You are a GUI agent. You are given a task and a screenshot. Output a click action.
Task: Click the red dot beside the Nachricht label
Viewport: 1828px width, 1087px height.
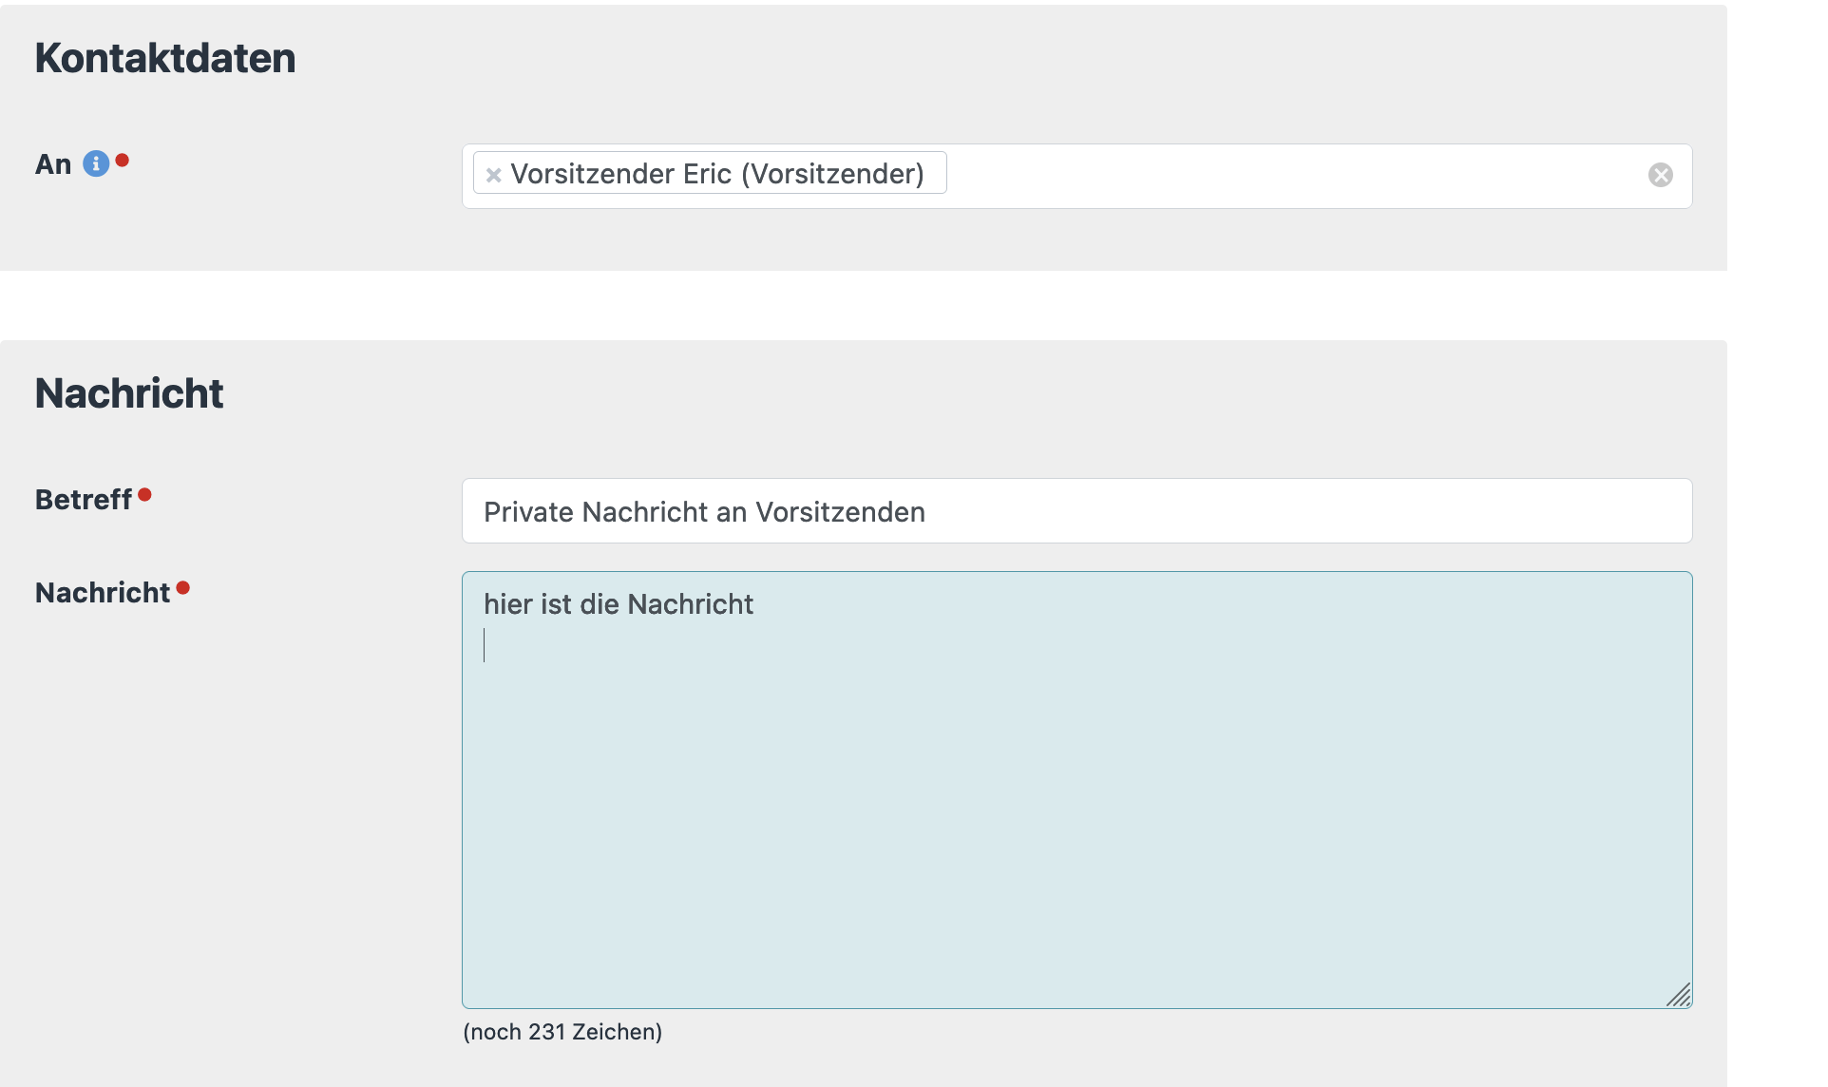click(183, 588)
